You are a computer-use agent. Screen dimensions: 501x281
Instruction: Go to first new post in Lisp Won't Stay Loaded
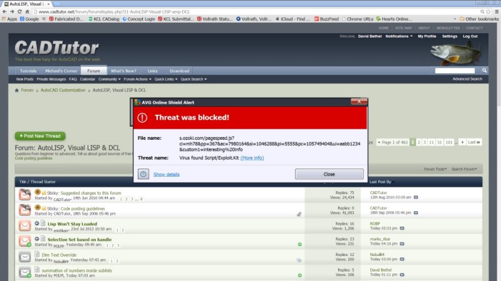point(37,224)
